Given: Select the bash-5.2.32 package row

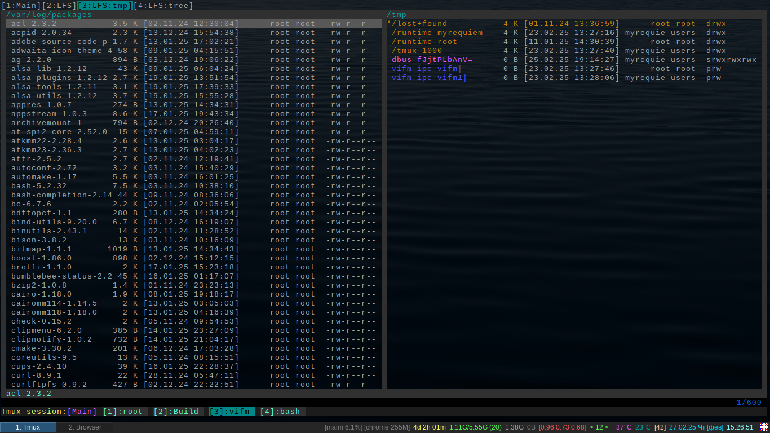Looking at the screenshot, I should (194, 186).
